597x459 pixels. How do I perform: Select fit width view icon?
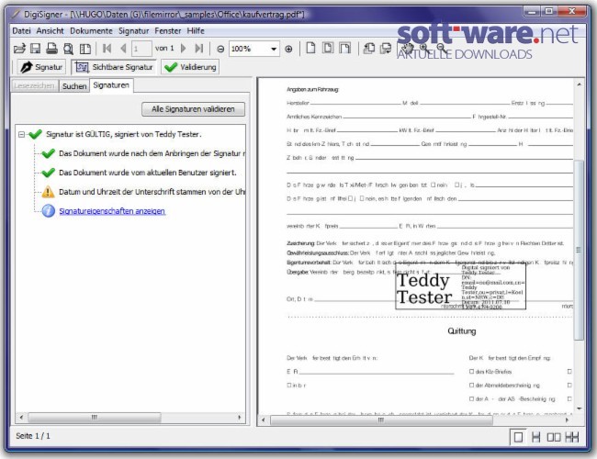point(345,48)
